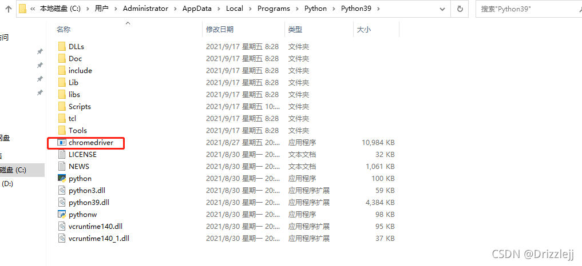Expand the chevron after AppData in path
The width and height of the screenshot is (582, 266).
pyautogui.click(x=219, y=9)
